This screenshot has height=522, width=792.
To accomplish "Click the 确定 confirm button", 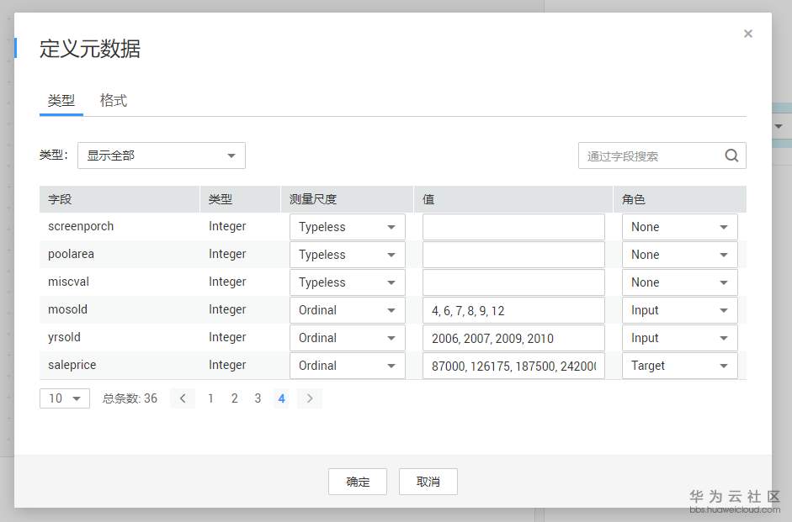I will click(358, 482).
